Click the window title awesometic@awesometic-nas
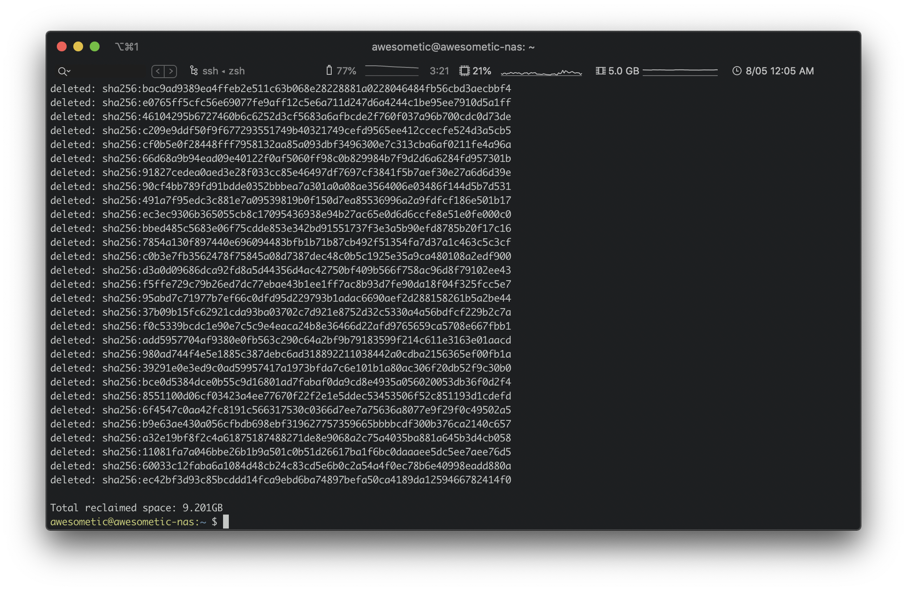 click(453, 47)
